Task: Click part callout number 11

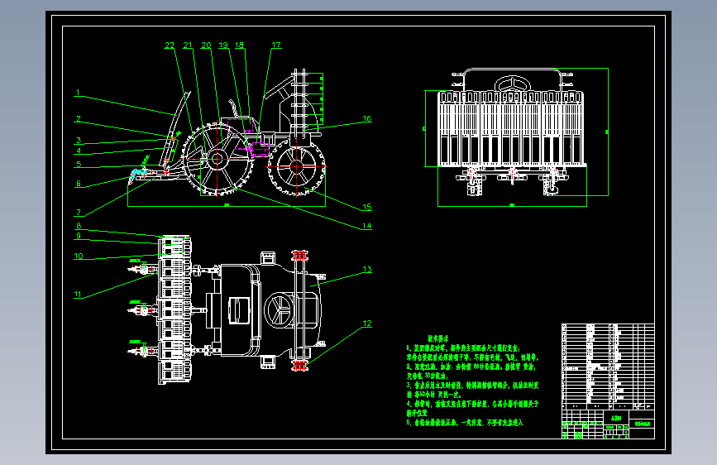Action: tap(78, 295)
